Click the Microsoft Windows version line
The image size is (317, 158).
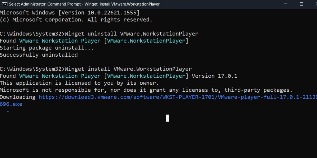click(69, 12)
